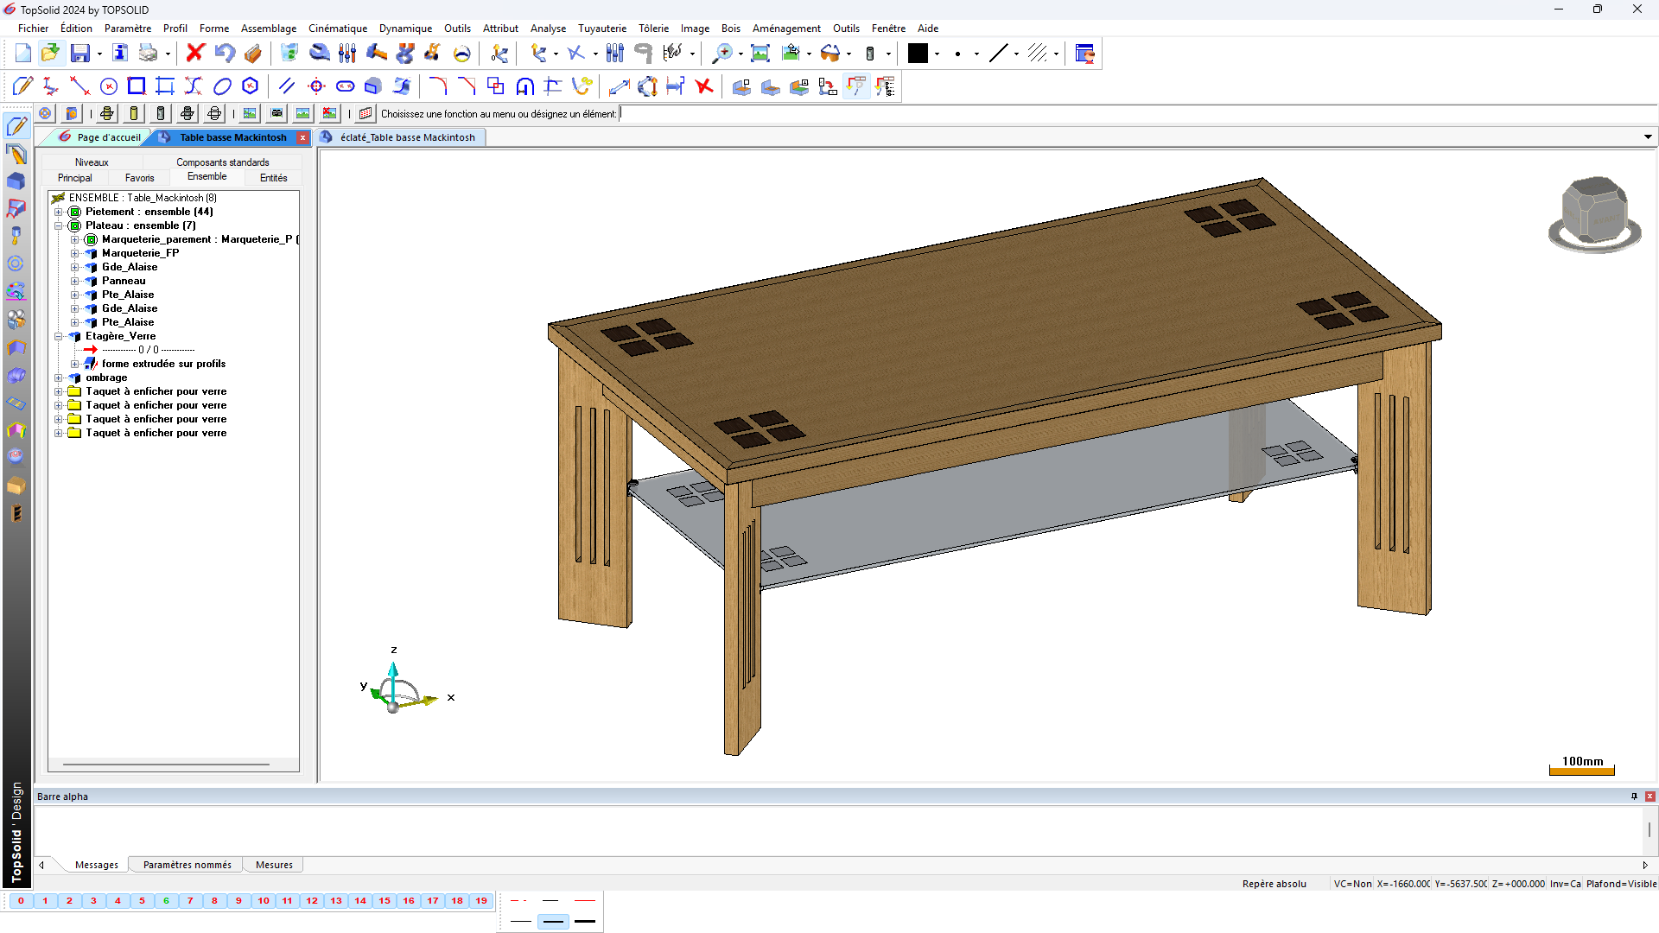Click the Save file icon
The width and height of the screenshot is (1659, 933).
[x=79, y=54]
